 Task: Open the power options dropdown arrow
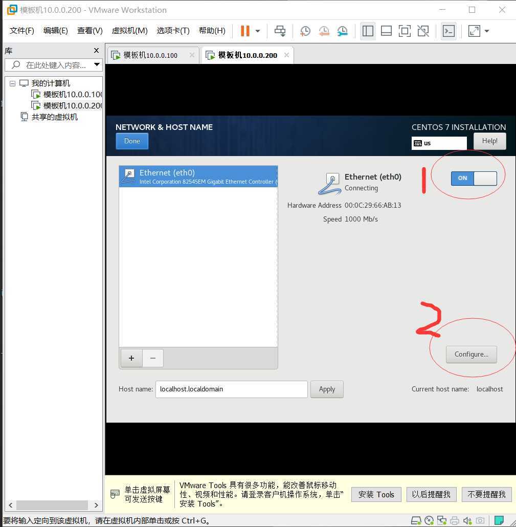tap(258, 31)
